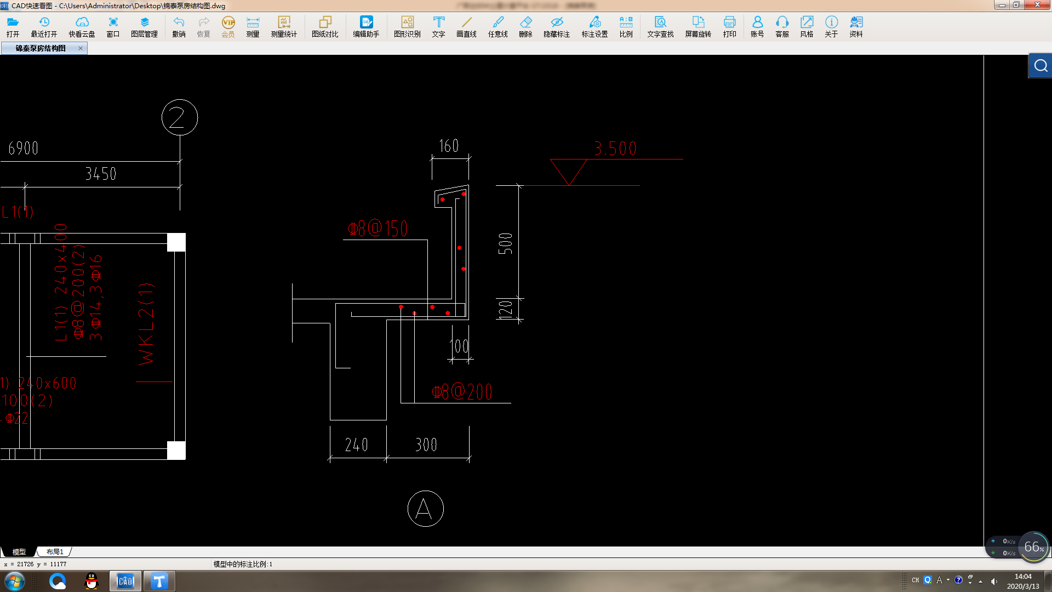Click the blue search magnifier button
1052x592 pixels.
click(x=1040, y=66)
